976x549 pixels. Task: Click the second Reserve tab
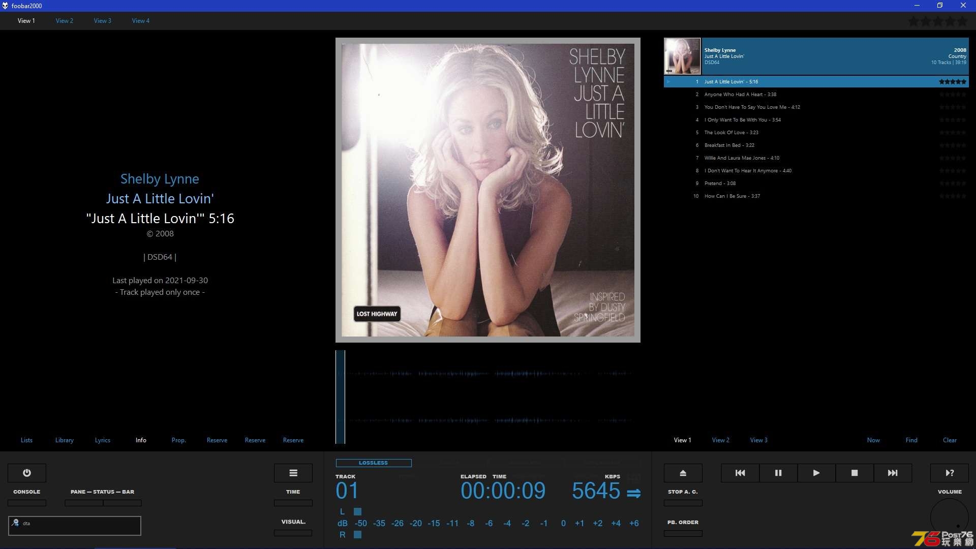pyautogui.click(x=255, y=440)
